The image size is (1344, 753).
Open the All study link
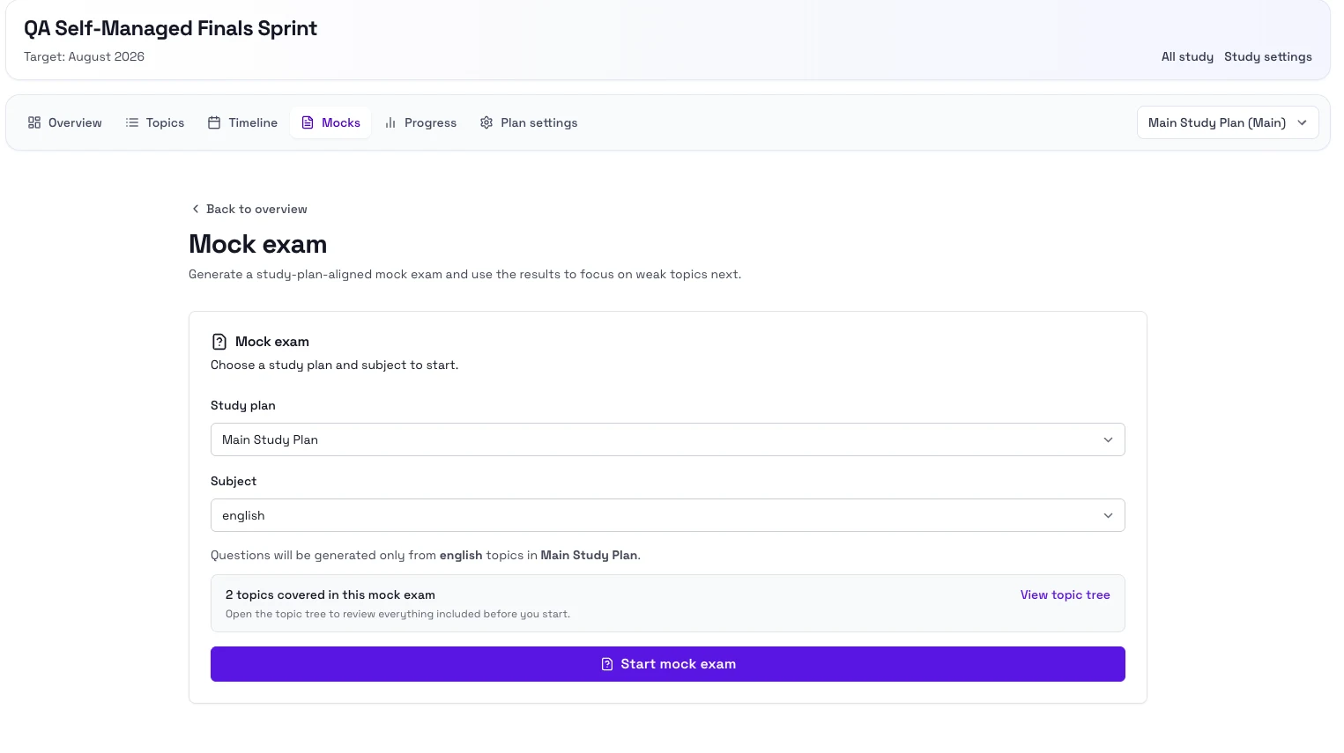click(1187, 57)
